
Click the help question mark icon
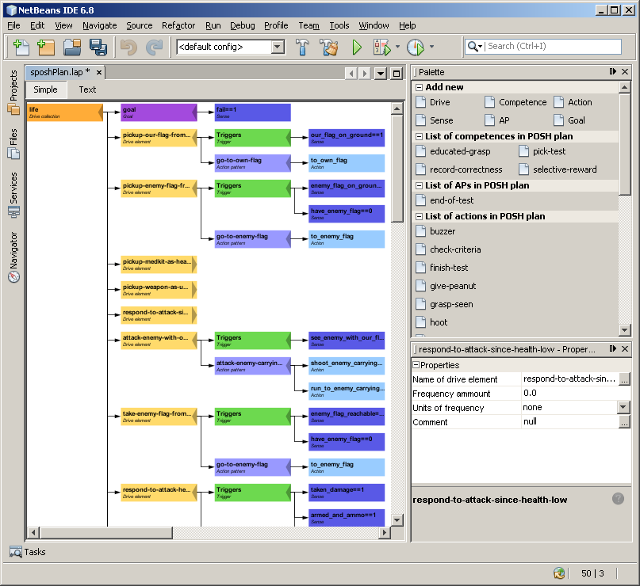point(618,498)
